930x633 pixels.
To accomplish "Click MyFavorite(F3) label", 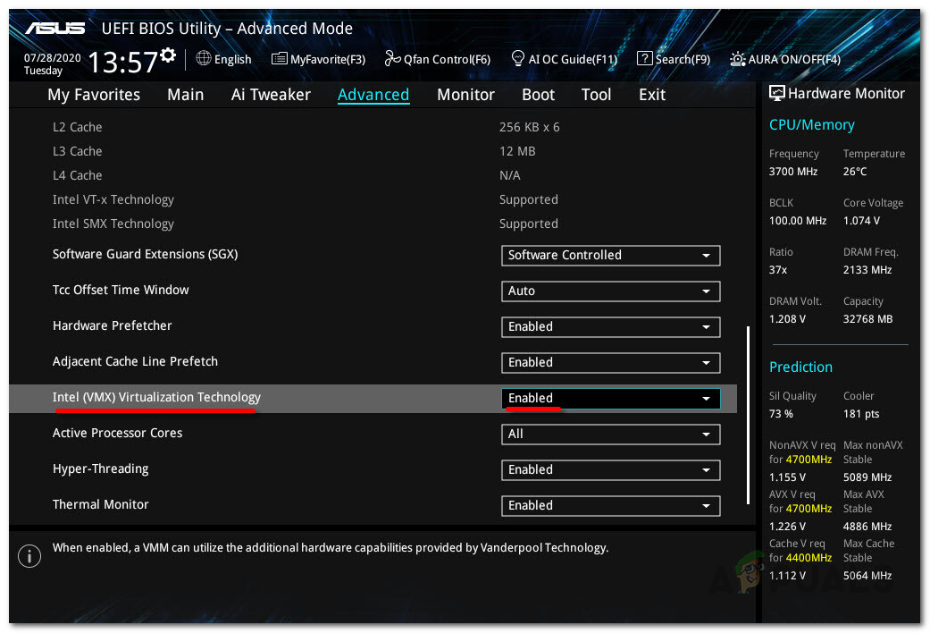I will click(x=327, y=59).
